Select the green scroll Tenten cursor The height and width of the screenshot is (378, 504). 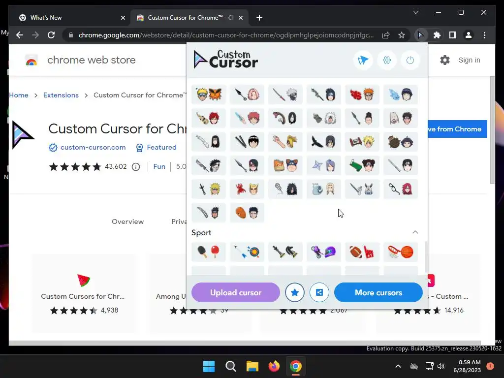[x=362, y=165]
